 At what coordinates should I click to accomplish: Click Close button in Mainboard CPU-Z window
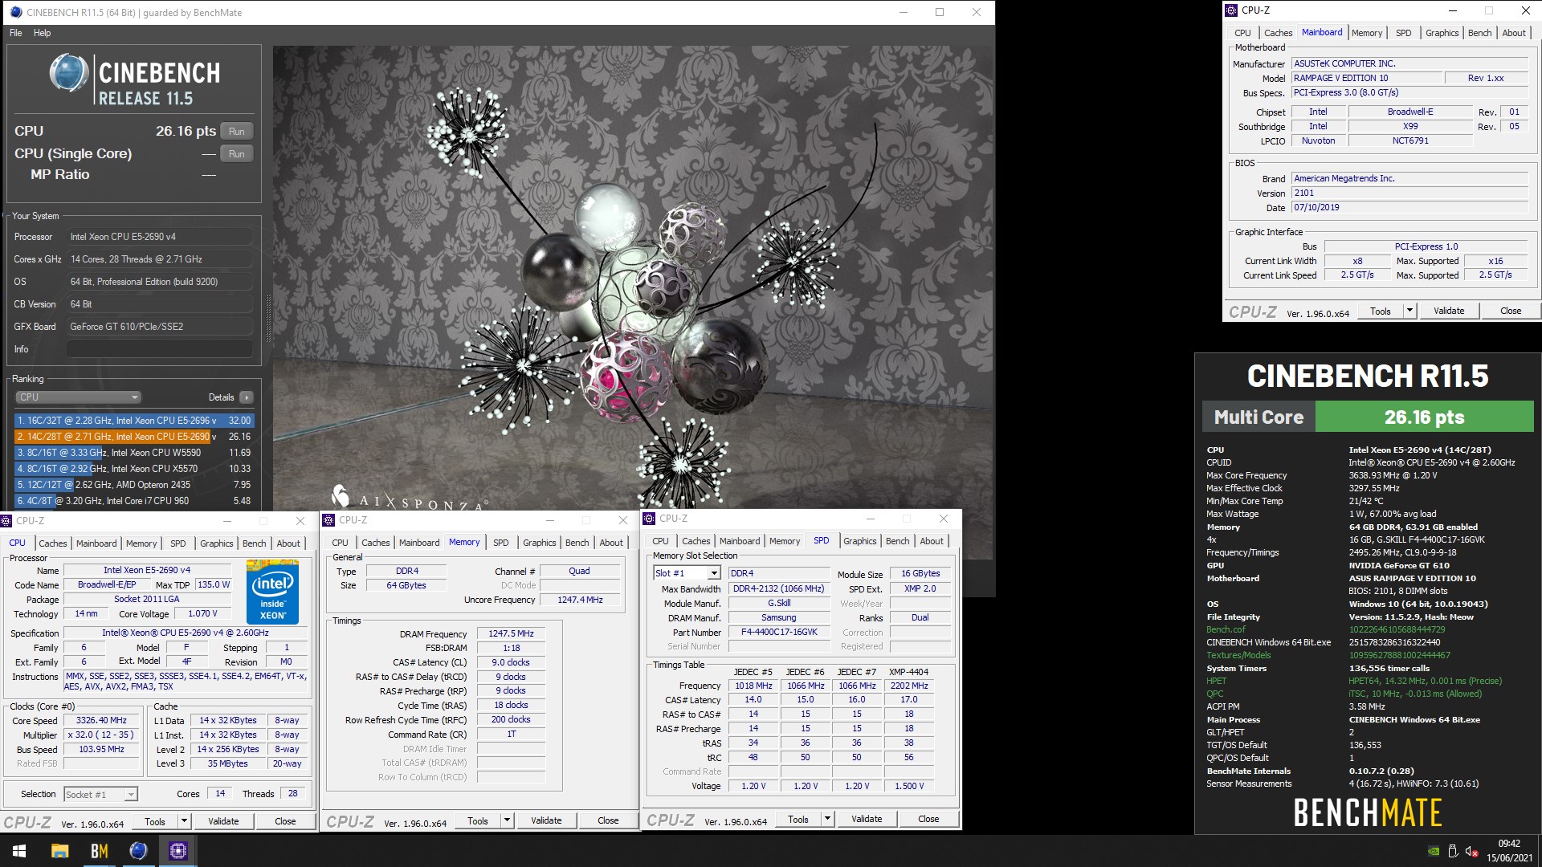[x=1511, y=311]
